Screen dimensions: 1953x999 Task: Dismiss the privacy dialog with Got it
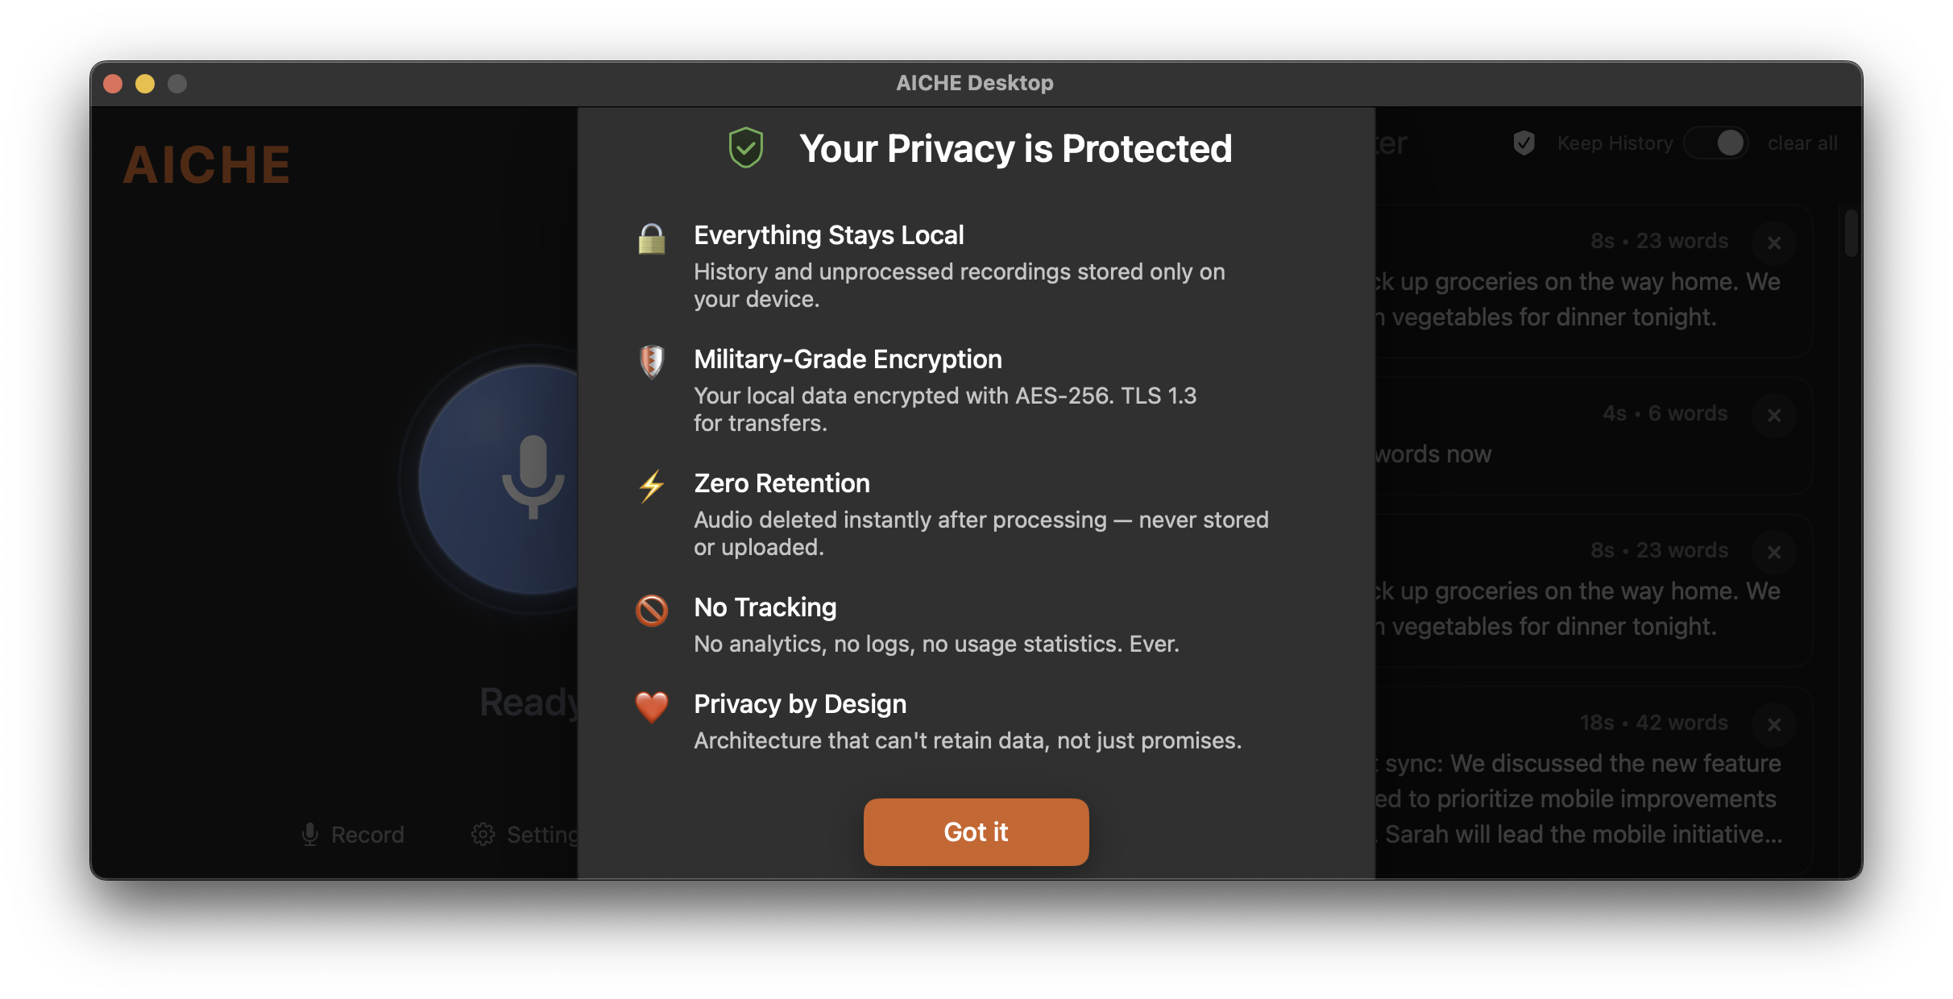click(976, 831)
